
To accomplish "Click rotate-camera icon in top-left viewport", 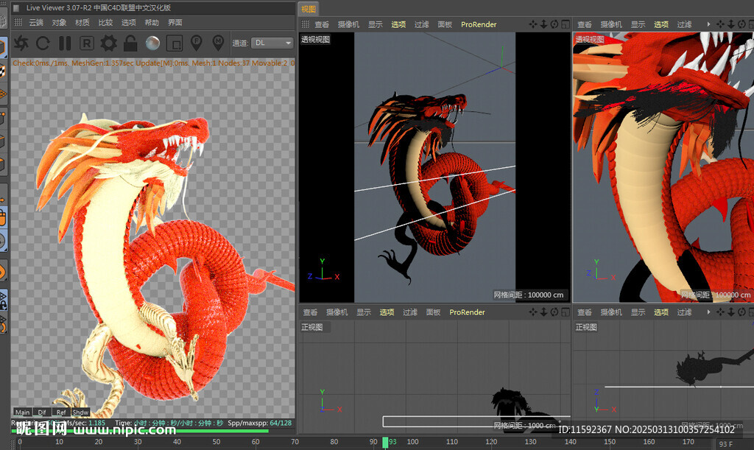I will click(x=554, y=24).
